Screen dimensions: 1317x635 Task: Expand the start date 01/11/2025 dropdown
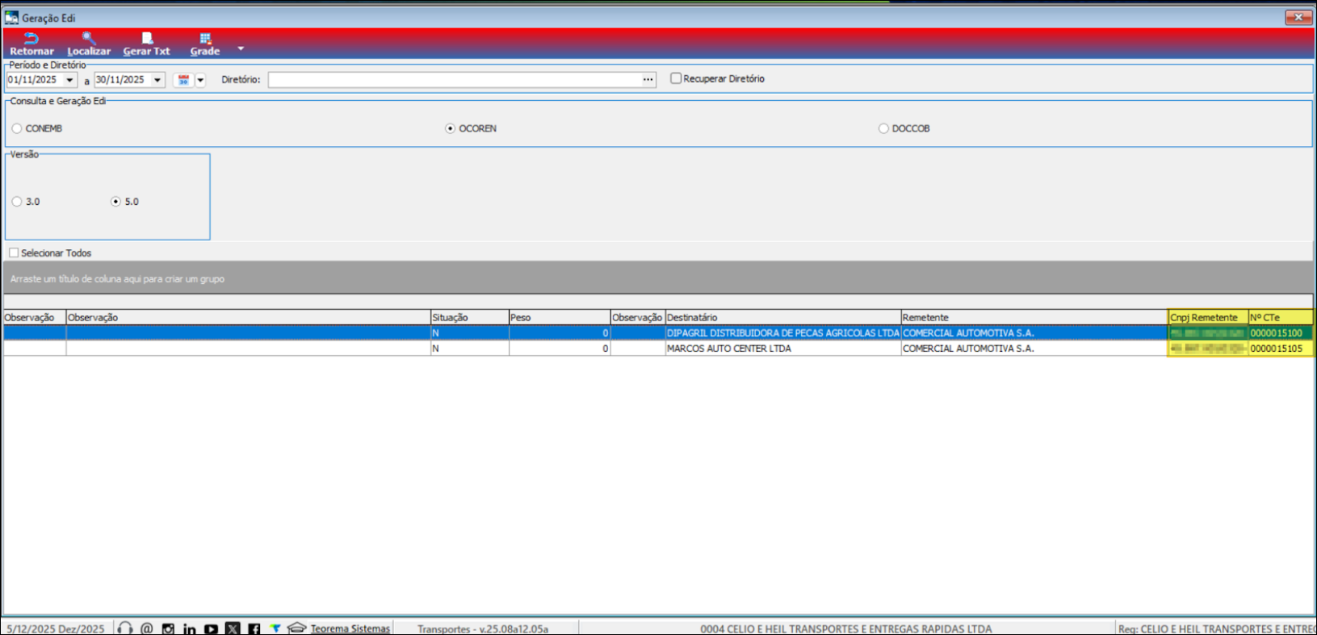69,80
